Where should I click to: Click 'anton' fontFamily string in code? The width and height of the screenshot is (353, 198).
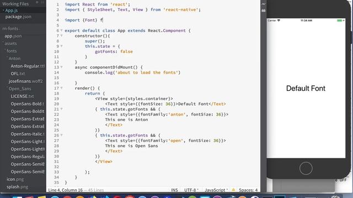(x=177, y=114)
